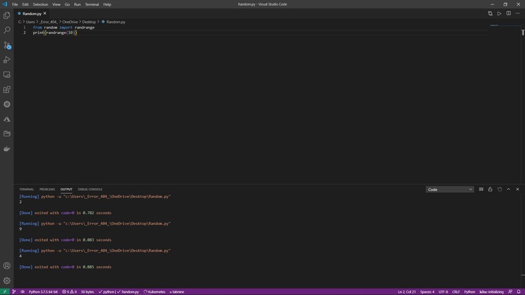Switch to the TERMINAL panel tab
This screenshot has height=295, width=525.
click(x=27, y=190)
